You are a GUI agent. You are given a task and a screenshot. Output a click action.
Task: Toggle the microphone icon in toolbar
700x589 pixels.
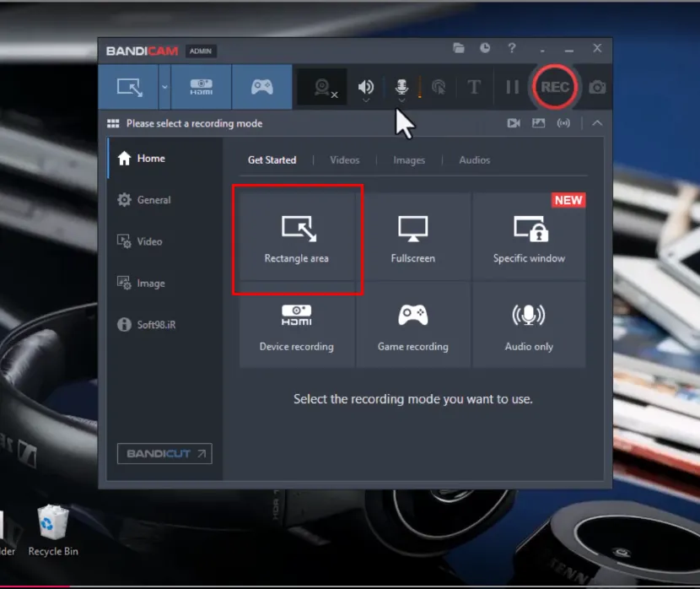point(401,87)
